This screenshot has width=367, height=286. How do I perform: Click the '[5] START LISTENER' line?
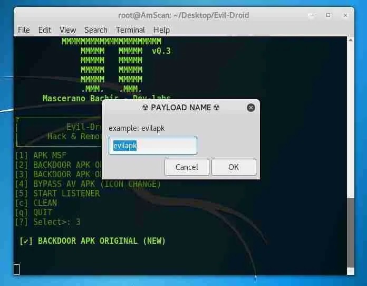(57, 194)
